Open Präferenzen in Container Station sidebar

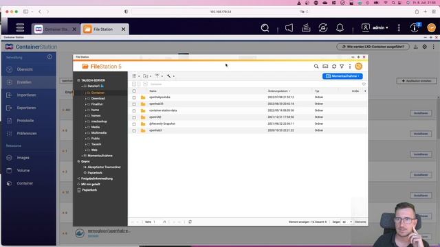click(27, 134)
